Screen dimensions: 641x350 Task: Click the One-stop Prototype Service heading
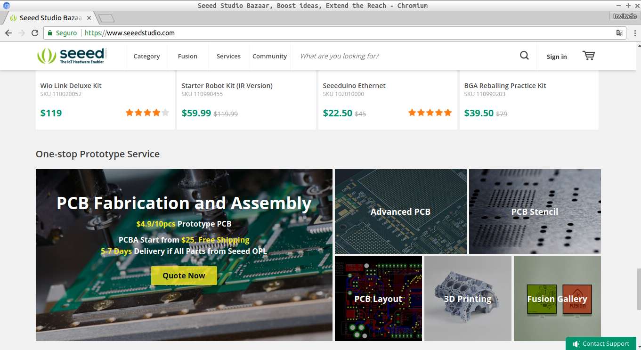pyautogui.click(x=97, y=154)
